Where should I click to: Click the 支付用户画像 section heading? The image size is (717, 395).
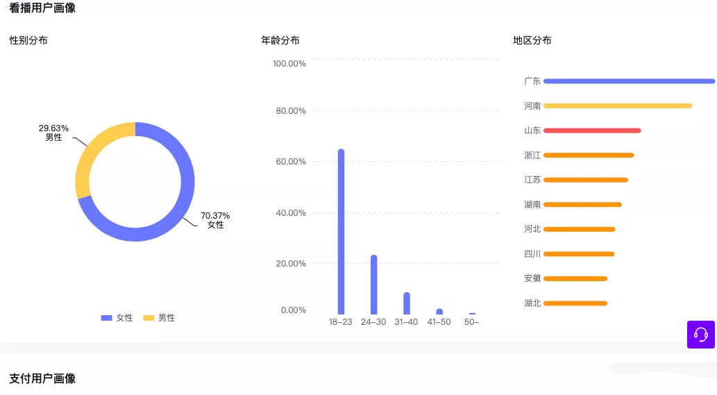tap(42, 378)
